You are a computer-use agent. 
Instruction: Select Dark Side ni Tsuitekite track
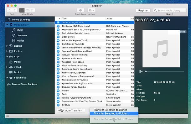(x=95, y=44)
